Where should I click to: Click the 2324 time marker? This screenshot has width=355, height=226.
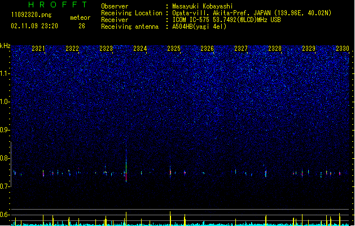point(140,49)
